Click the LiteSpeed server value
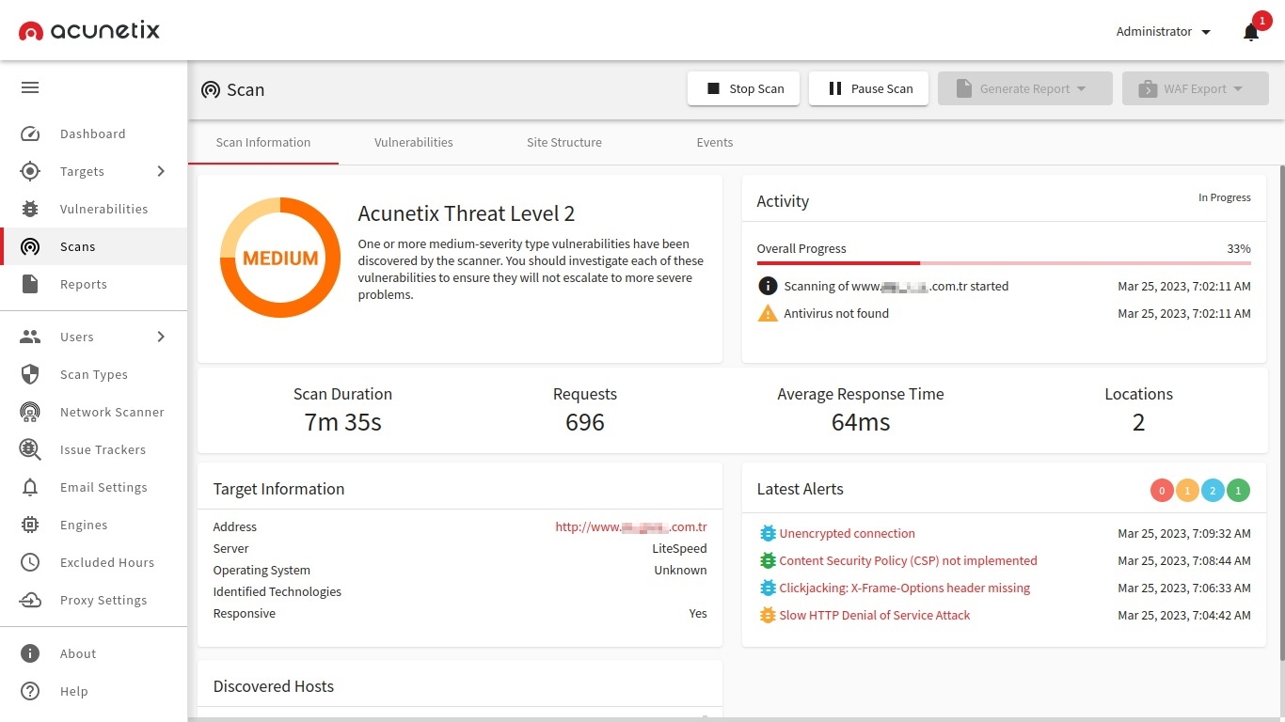This screenshot has width=1285, height=722. (x=679, y=548)
